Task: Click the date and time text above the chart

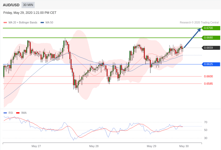Action: [30, 13]
